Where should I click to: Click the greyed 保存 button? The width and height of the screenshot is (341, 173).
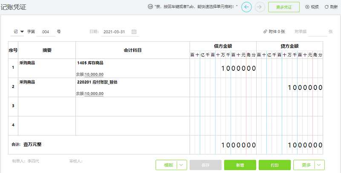coord(205,165)
